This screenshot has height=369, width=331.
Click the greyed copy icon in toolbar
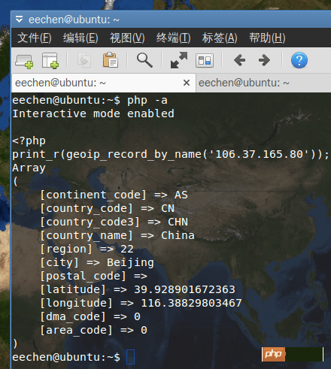click(x=84, y=60)
